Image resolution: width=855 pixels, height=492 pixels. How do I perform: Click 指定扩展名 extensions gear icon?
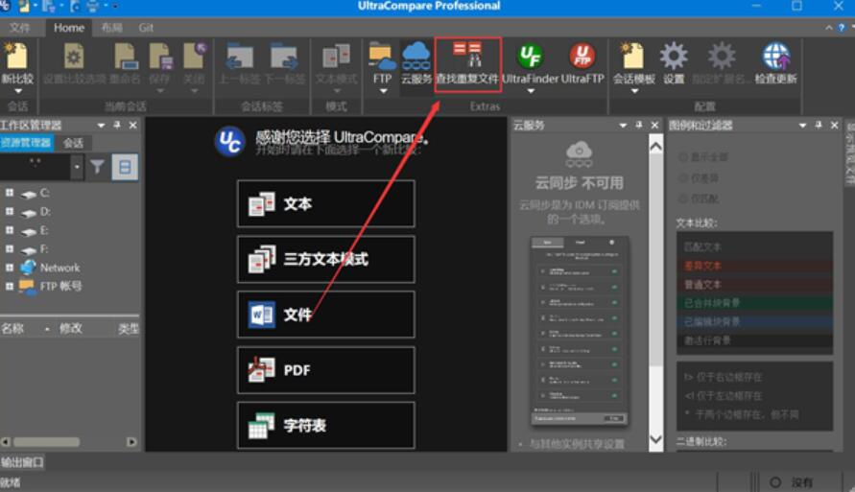pos(722,56)
